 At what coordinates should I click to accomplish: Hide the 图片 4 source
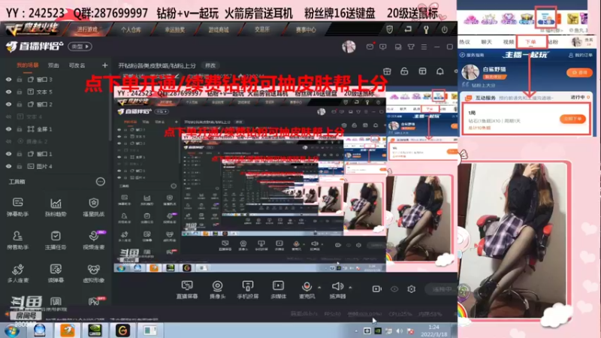[8, 166]
